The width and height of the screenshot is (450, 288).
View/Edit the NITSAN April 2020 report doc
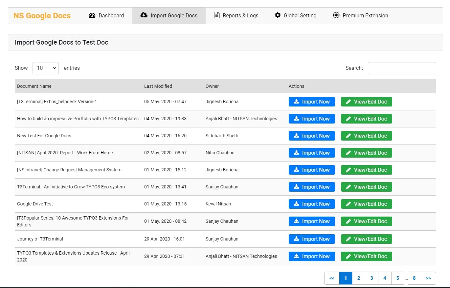pos(366,153)
